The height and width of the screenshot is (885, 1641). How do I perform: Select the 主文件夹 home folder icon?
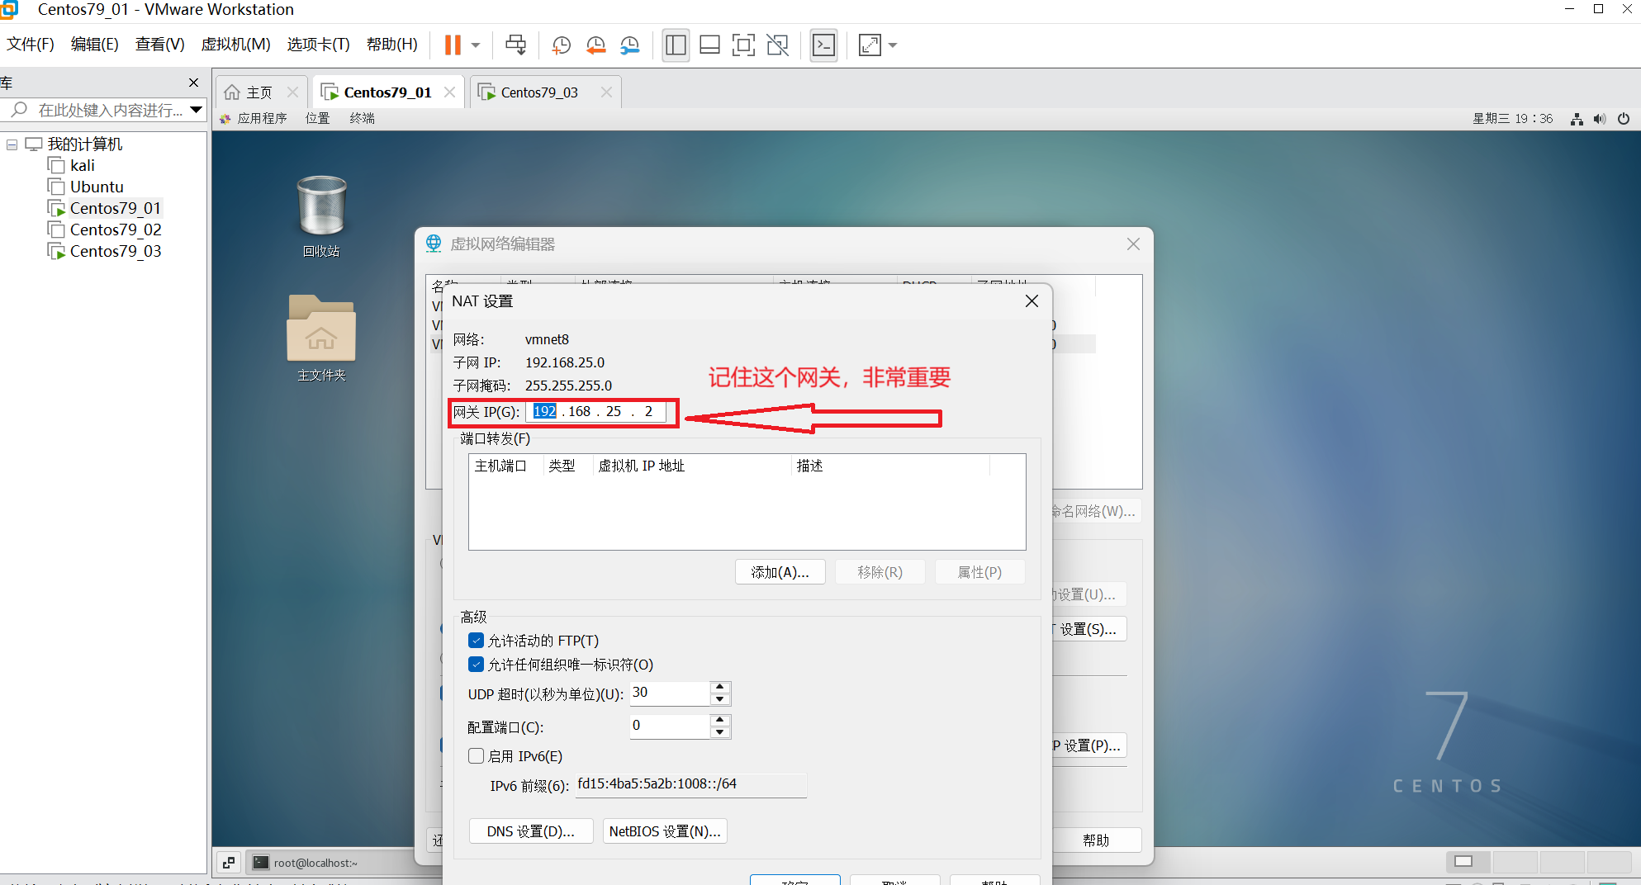(x=321, y=338)
